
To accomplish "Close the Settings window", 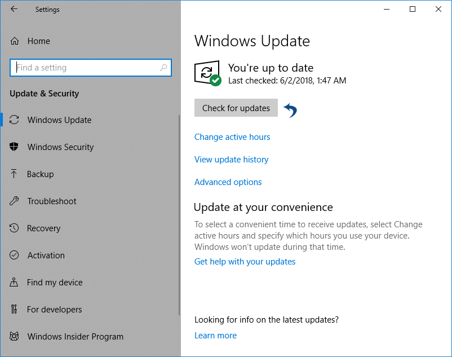I will tap(438, 9).
